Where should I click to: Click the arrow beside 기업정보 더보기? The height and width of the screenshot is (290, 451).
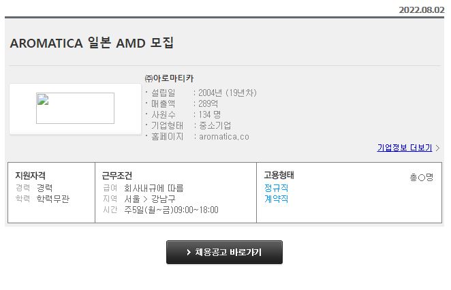(437, 148)
